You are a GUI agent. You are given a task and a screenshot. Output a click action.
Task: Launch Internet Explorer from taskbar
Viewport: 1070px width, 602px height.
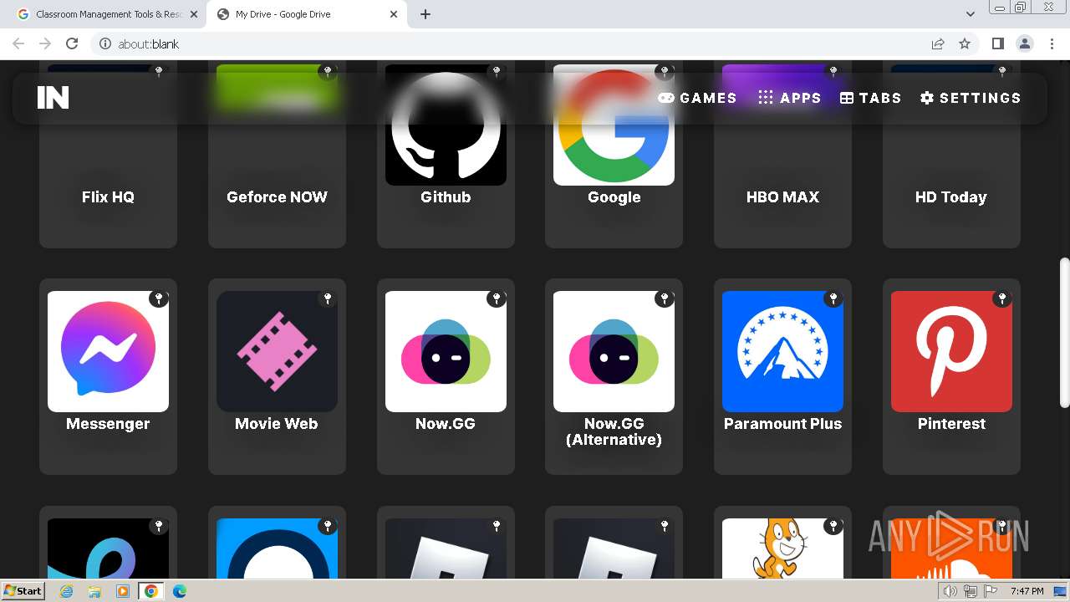pos(66,591)
